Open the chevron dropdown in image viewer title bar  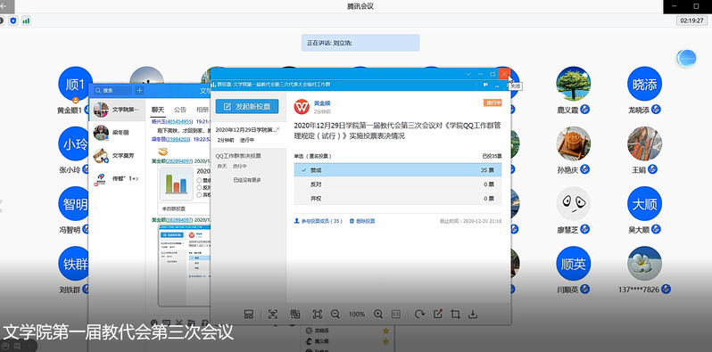pos(468,73)
